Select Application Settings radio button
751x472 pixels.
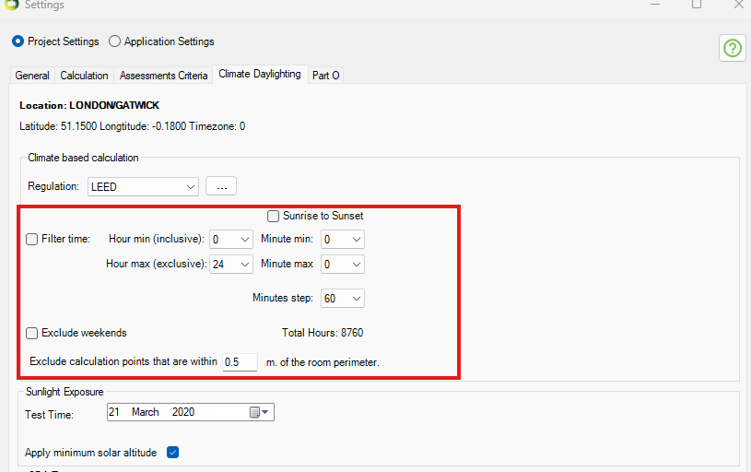click(114, 41)
